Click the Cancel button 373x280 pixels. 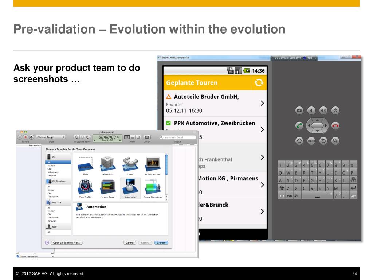(x=130, y=242)
